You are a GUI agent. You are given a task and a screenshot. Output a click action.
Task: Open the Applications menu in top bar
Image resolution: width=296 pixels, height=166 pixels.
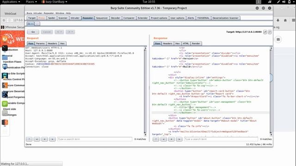[11, 2]
